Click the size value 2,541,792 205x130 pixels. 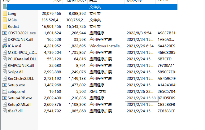(52, 111)
